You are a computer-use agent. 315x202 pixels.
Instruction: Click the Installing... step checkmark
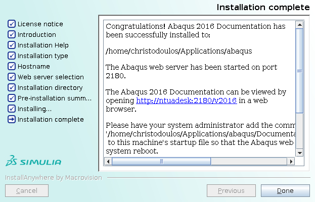(12, 109)
